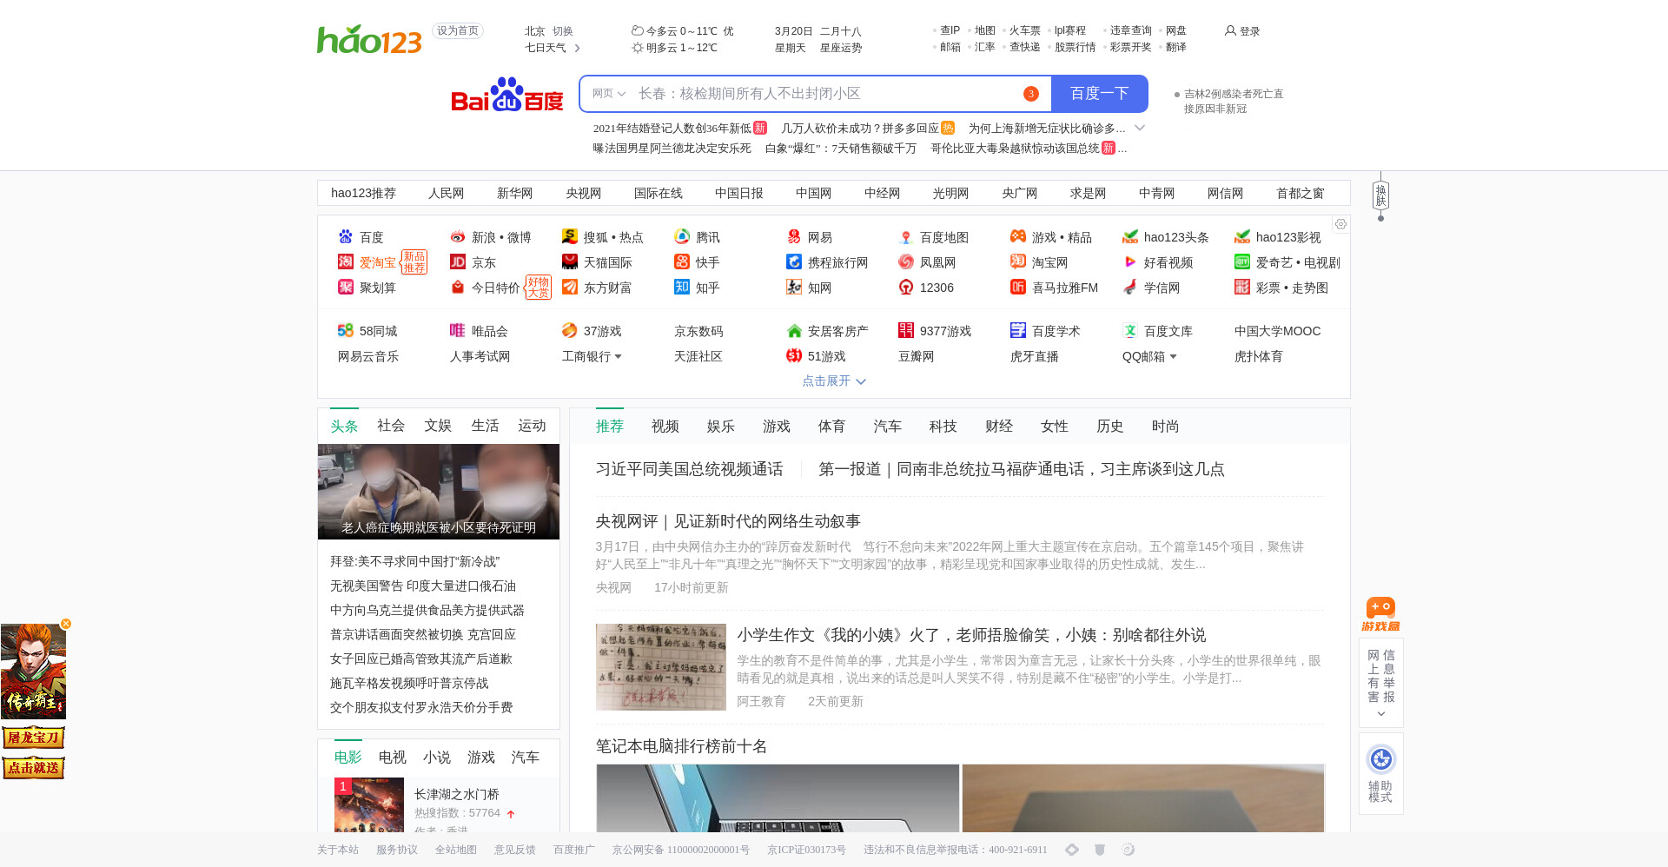
Task: Toggle skin change via 换肤 pull tag
Action: tap(1380, 195)
